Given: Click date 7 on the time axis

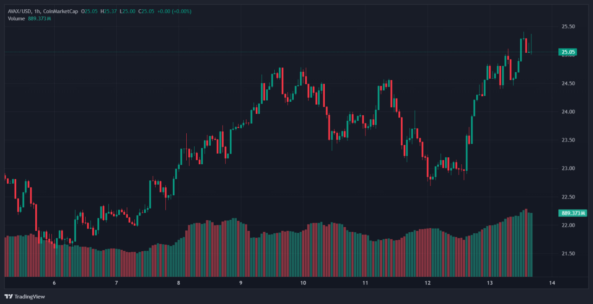Looking at the screenshot, I should pos(116,283).
